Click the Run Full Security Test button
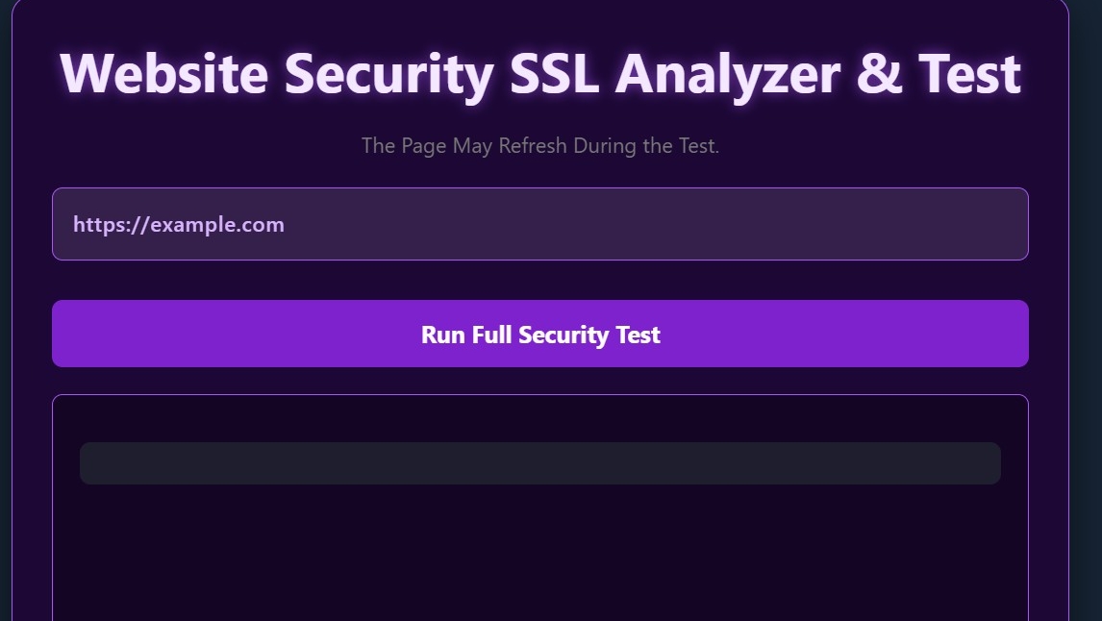This screenshot has height=621, width=1102. pyautogui.click(x=539, y=334)
